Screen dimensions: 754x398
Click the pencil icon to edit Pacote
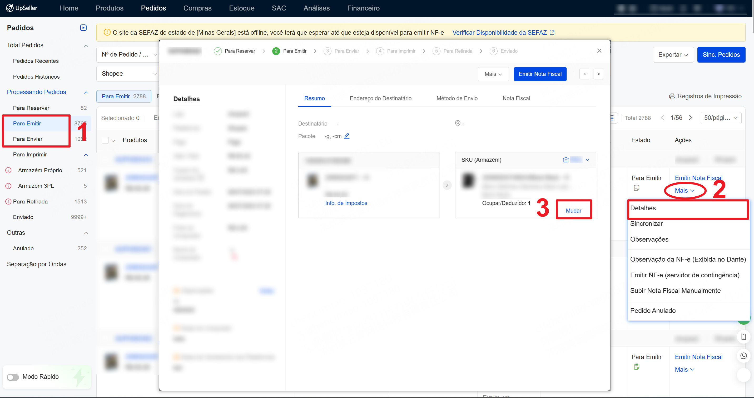346,136
